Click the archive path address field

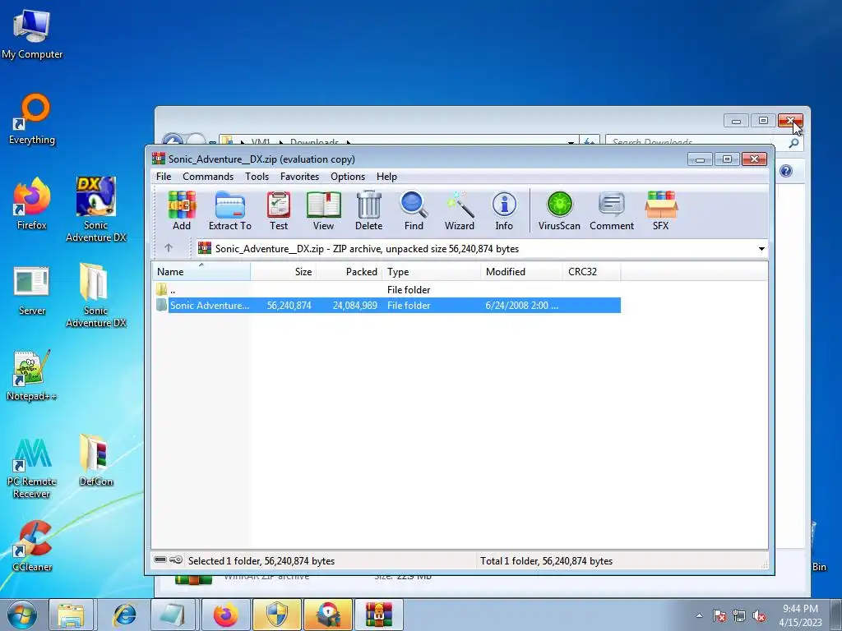pos(475,248)
